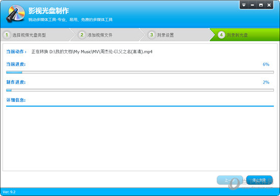Viewport: 280px width, 196px height.
Task: Click the converting file path text
Action: tap(92, 52)
